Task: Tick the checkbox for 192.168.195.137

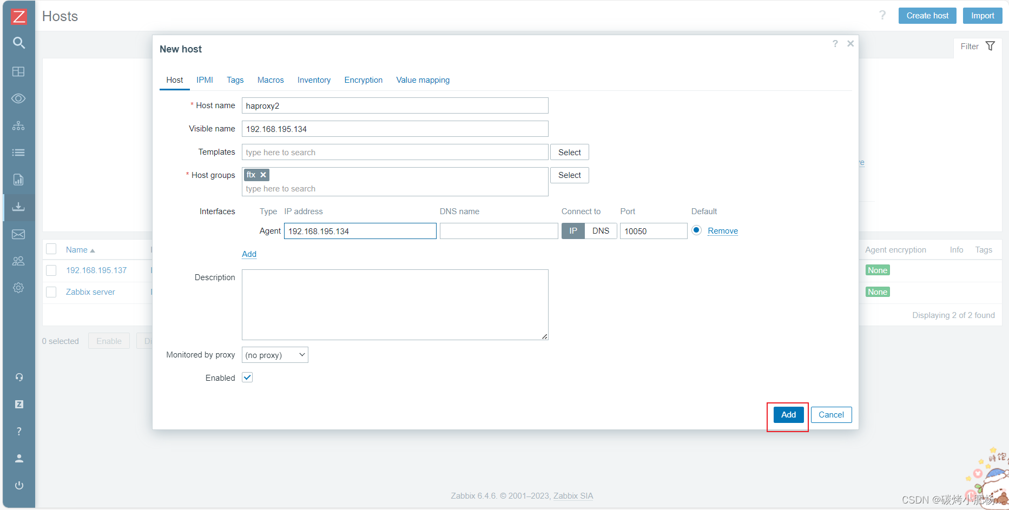Action: [51, 270]
